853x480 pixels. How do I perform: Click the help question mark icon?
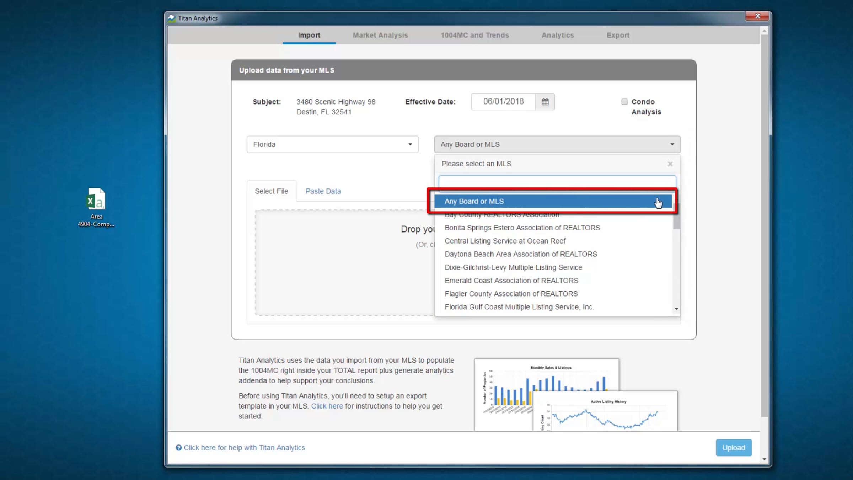[178, 448]
